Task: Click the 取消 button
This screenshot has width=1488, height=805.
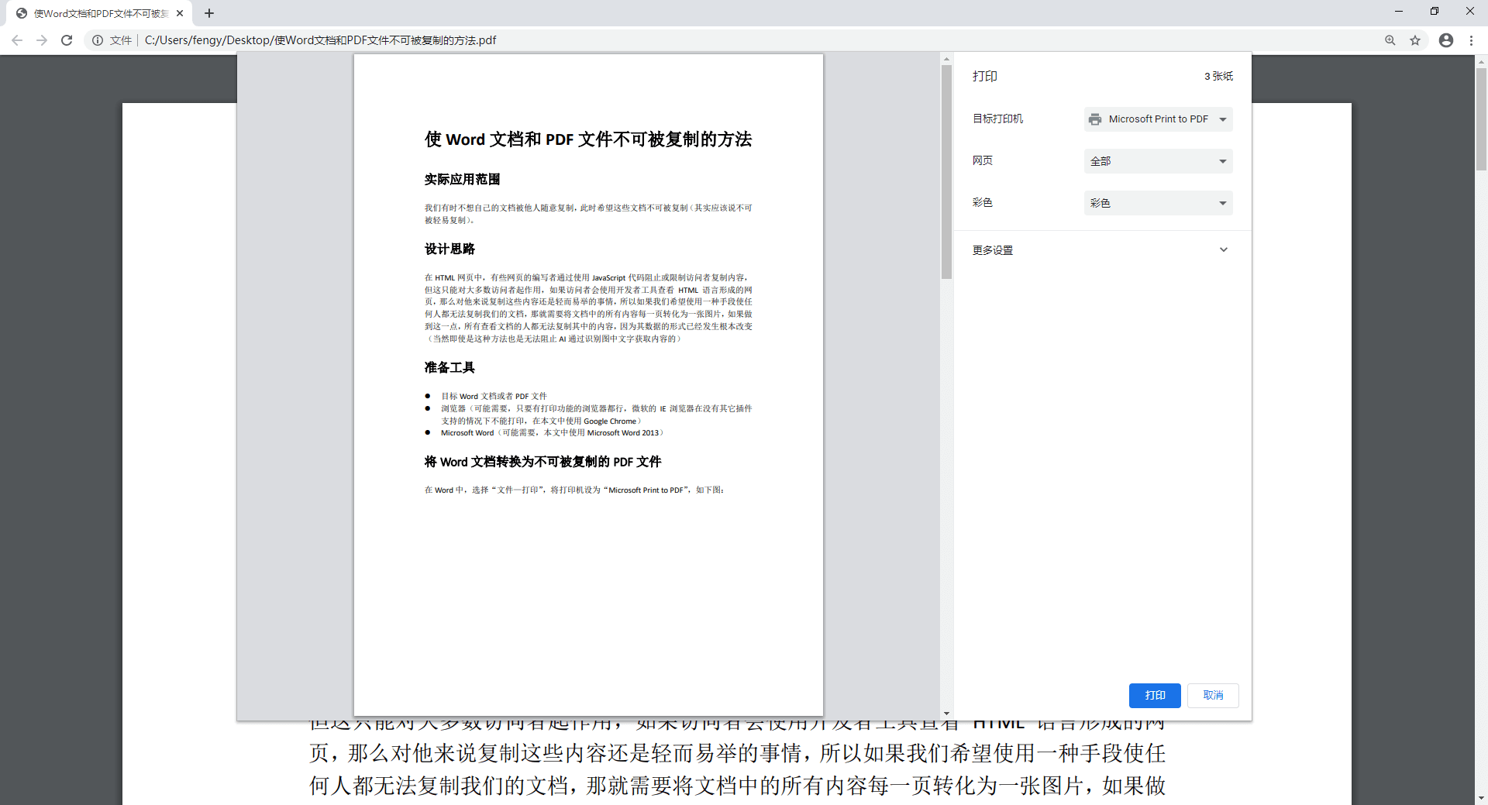Action: pos(1213,695)
